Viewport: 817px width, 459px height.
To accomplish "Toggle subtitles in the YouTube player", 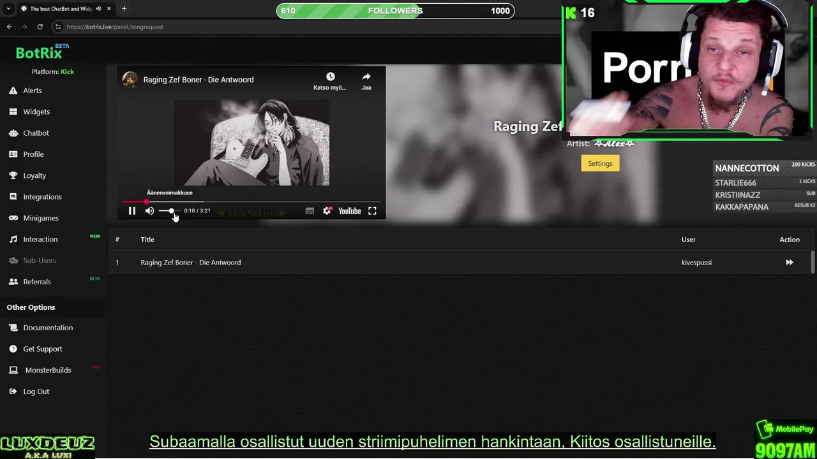I will [310, 211].
